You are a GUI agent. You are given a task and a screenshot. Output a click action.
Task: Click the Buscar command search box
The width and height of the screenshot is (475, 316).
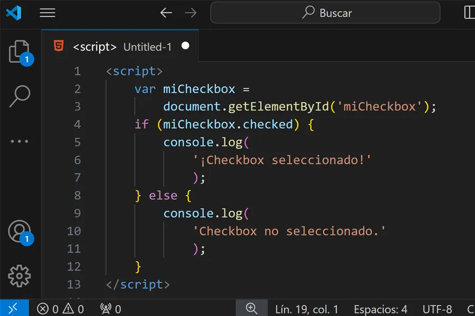click(325, 13)
